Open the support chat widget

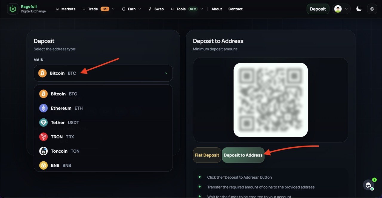pos(369,185)
